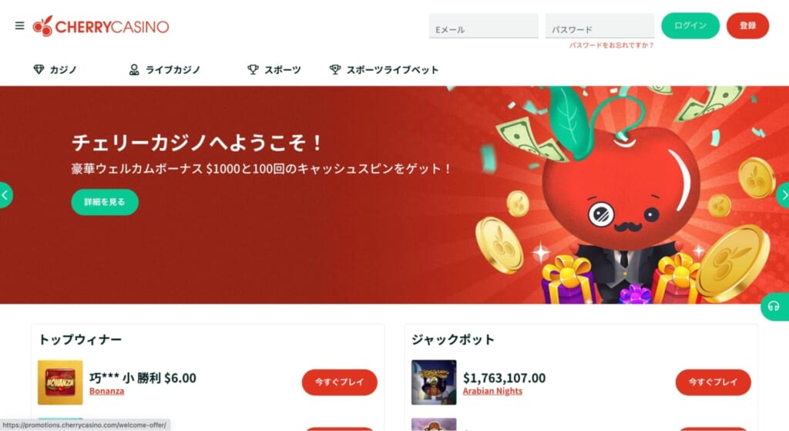The width and height of the screenshot is (789, 431).
Task: Open the hamburger menu icon
Action: coord(19,25)
